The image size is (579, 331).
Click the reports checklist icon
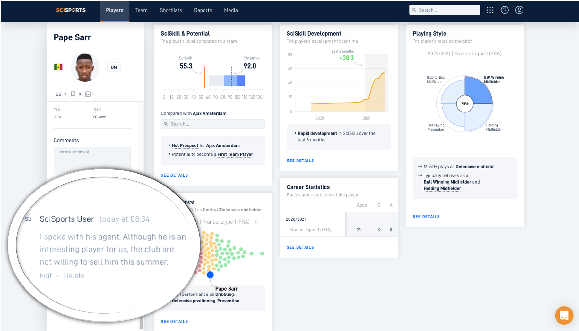point(88,94)
